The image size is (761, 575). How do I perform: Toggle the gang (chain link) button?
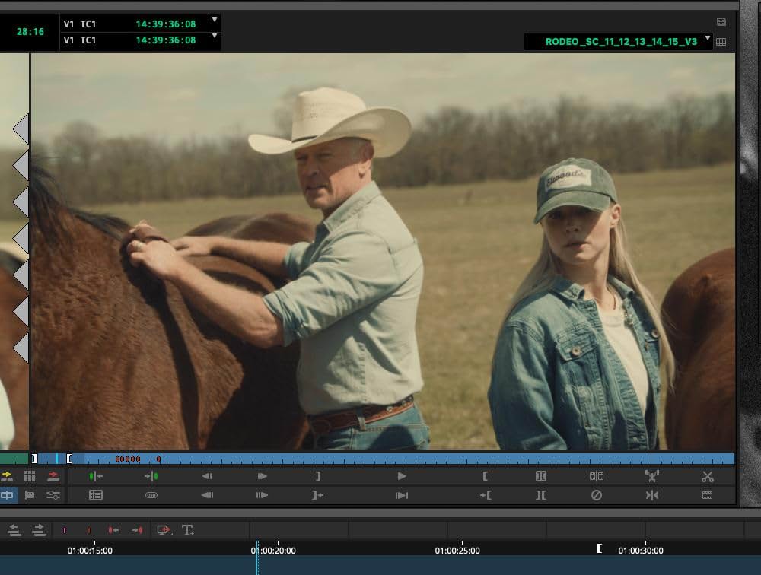point(151,495)
